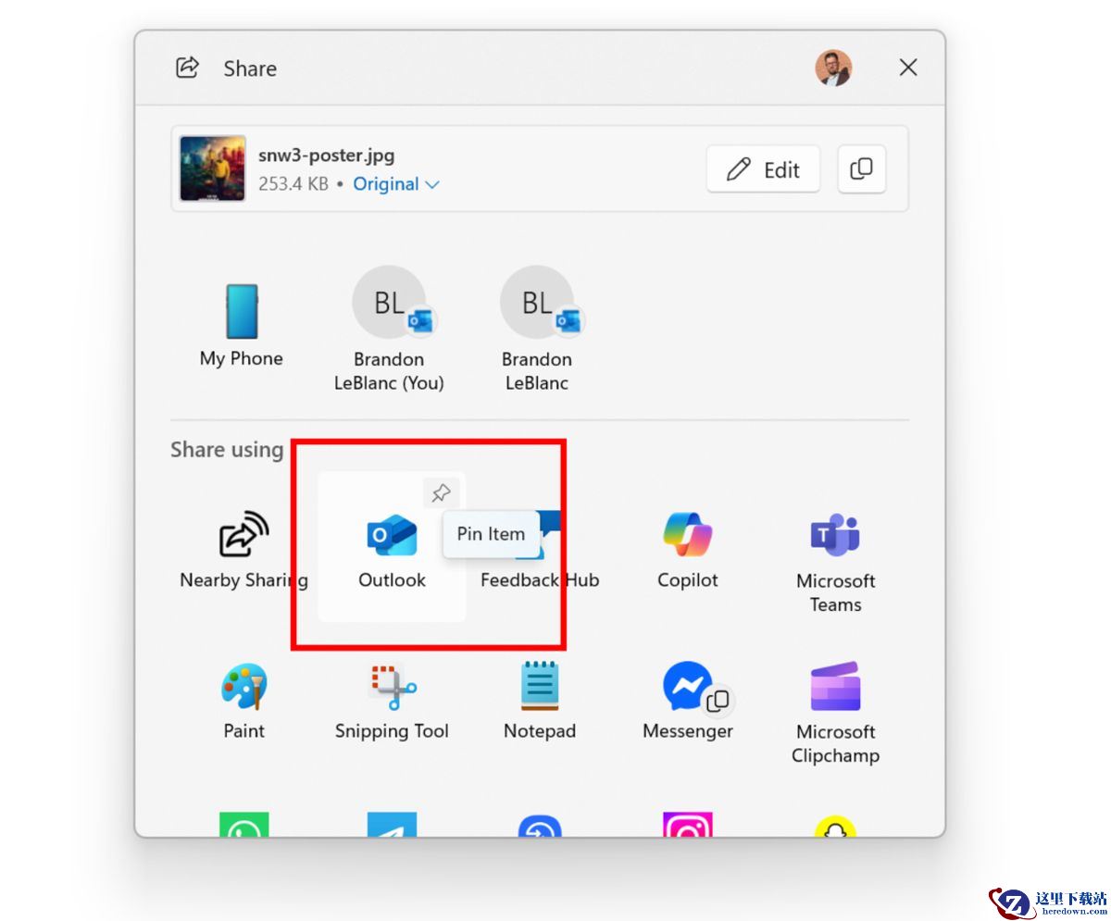Share using Feedback Hub
Image resolution: width=1111 pixels, height=921 pixels.
[540, 548]
